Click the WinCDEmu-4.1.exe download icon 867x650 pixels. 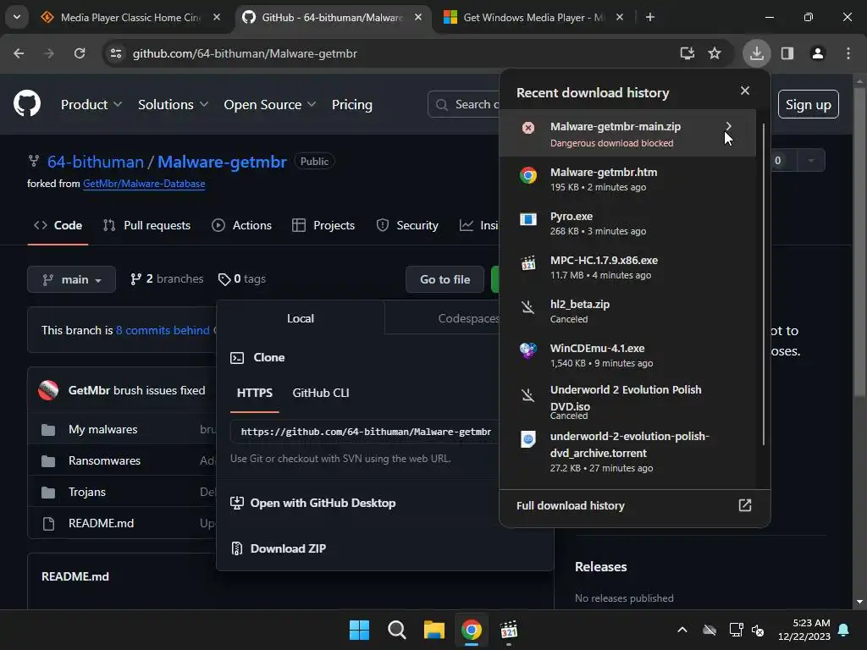(528, 350)
